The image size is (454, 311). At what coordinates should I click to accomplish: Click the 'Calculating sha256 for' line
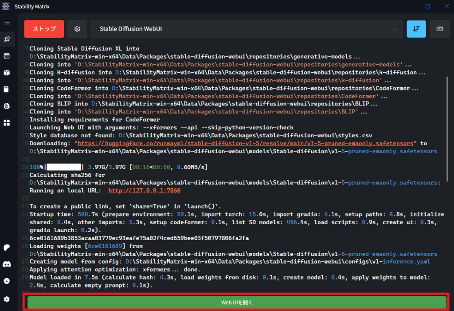coord(235,179)
